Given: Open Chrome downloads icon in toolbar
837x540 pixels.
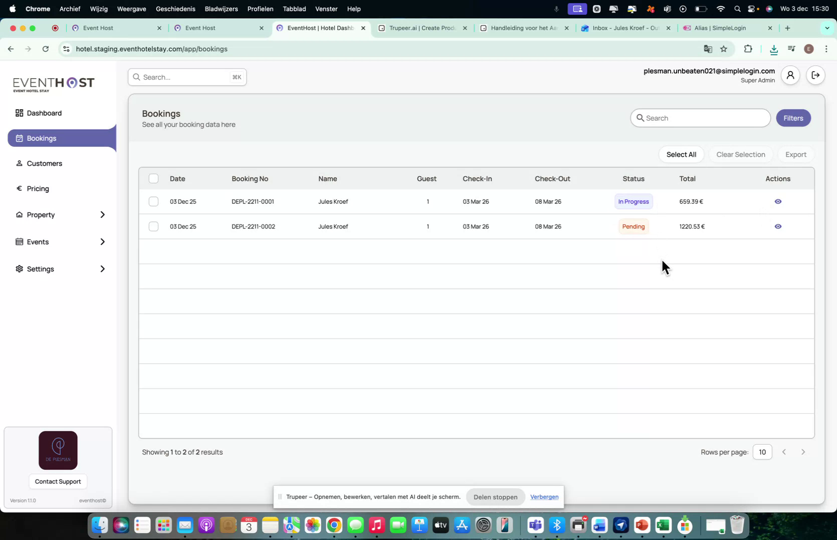Looking at the screenshot, I should pyautogui.click(x=774, y=49).
